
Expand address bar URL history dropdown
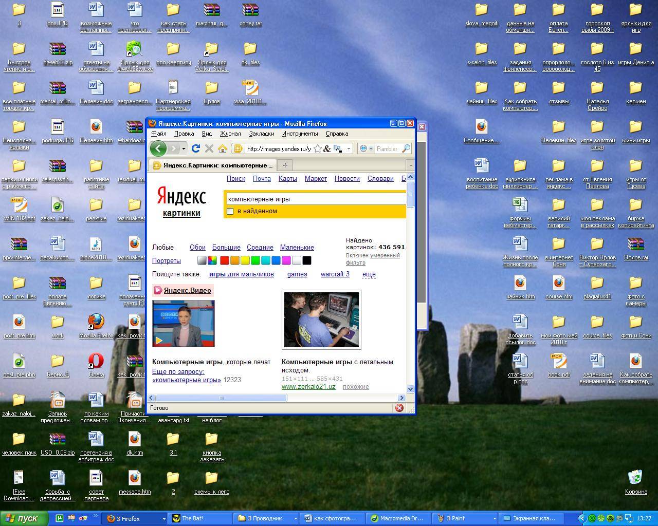click(x=349, y=148)
